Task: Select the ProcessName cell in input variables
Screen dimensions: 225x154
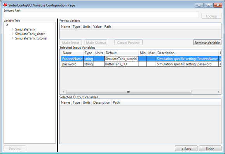Action: point(72,59)
